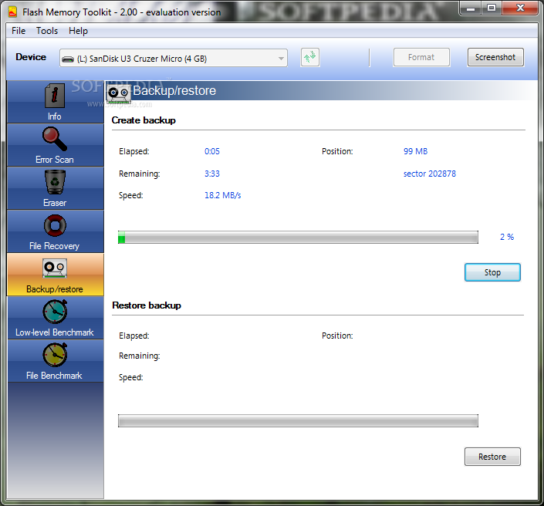544x506 pixels.
Task: Launch the File Benchmark stopwatch tool
Action: click(x=55, y=361)
